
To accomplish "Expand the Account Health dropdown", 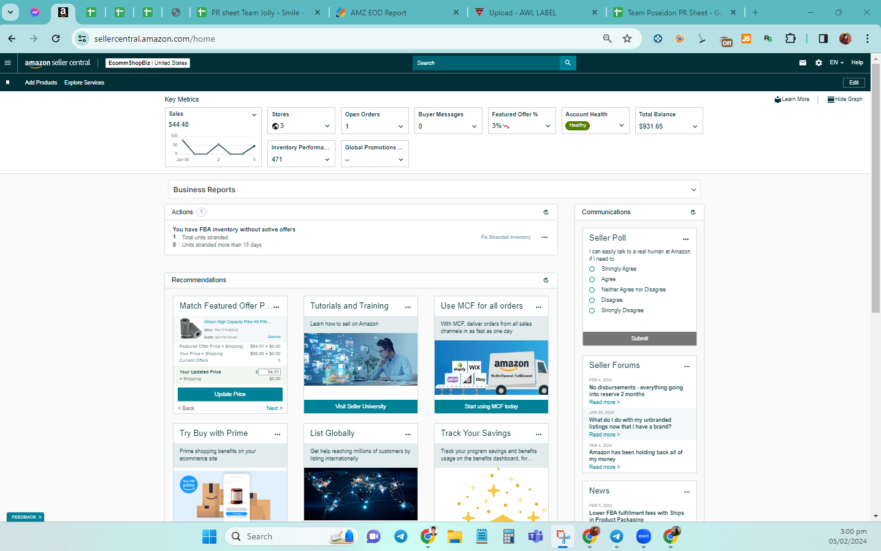I will pos(621,126).
